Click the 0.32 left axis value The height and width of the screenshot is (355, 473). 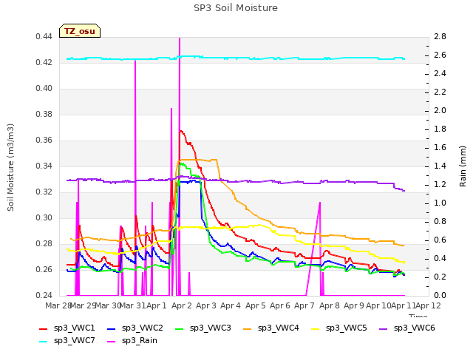point(44,192)
